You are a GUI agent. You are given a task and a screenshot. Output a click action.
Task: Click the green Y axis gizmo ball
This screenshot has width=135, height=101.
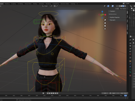click(x=103, y=14)
